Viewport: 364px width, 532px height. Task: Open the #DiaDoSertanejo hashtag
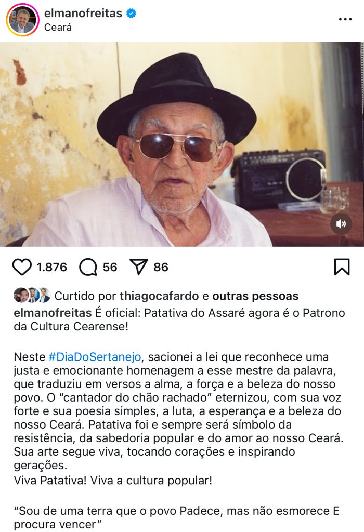coord(95,357)
